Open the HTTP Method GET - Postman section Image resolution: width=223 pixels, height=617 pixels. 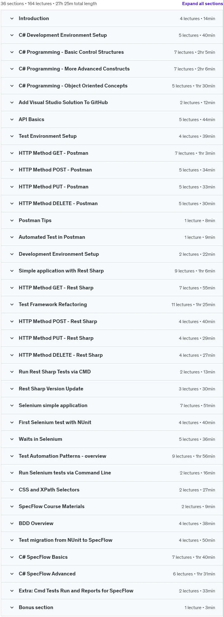click(112, 153)
